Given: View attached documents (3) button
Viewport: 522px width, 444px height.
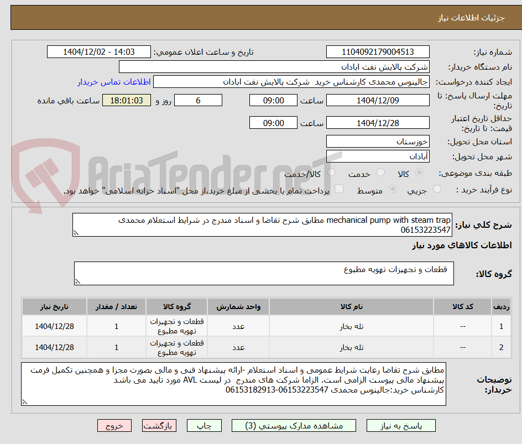Looking at the screenshot, I should [x=294, y=426].
